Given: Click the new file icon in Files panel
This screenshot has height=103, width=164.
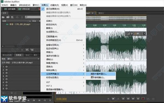Looking at the screenshot, I should (12, 17).
